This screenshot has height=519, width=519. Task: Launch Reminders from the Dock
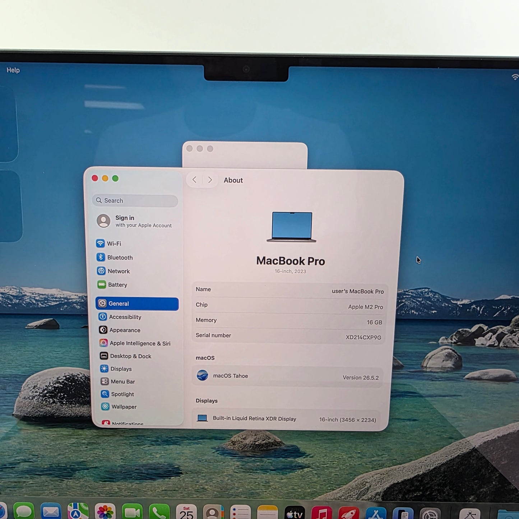[x=240, y=512]
